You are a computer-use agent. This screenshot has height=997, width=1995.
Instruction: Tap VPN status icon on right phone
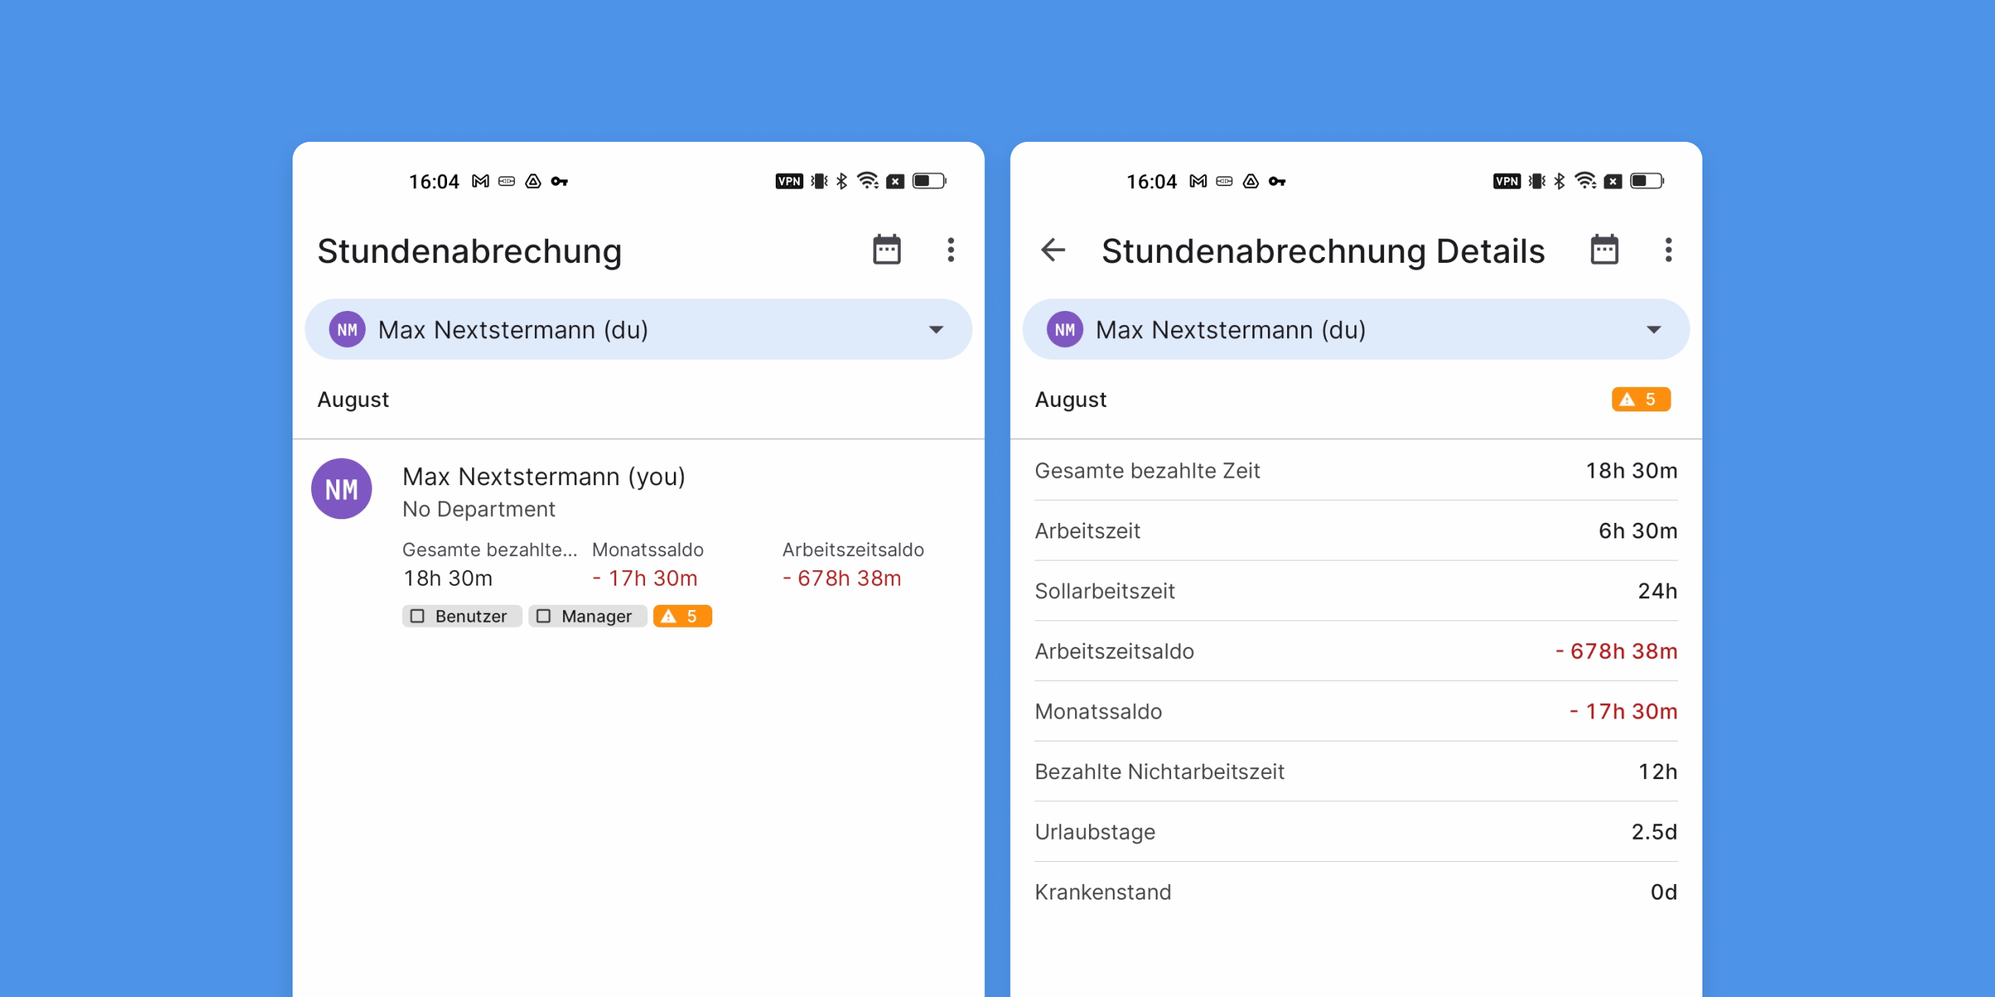click(1507, 181)
